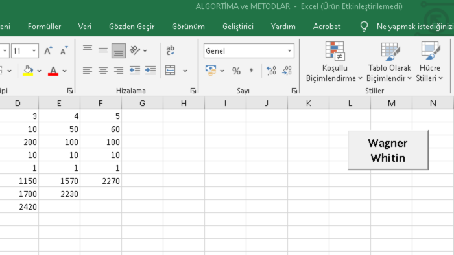Viewport: 454px width, 255px height.
Task: Open Hücre Stilleri gallery
Action: 429,61
